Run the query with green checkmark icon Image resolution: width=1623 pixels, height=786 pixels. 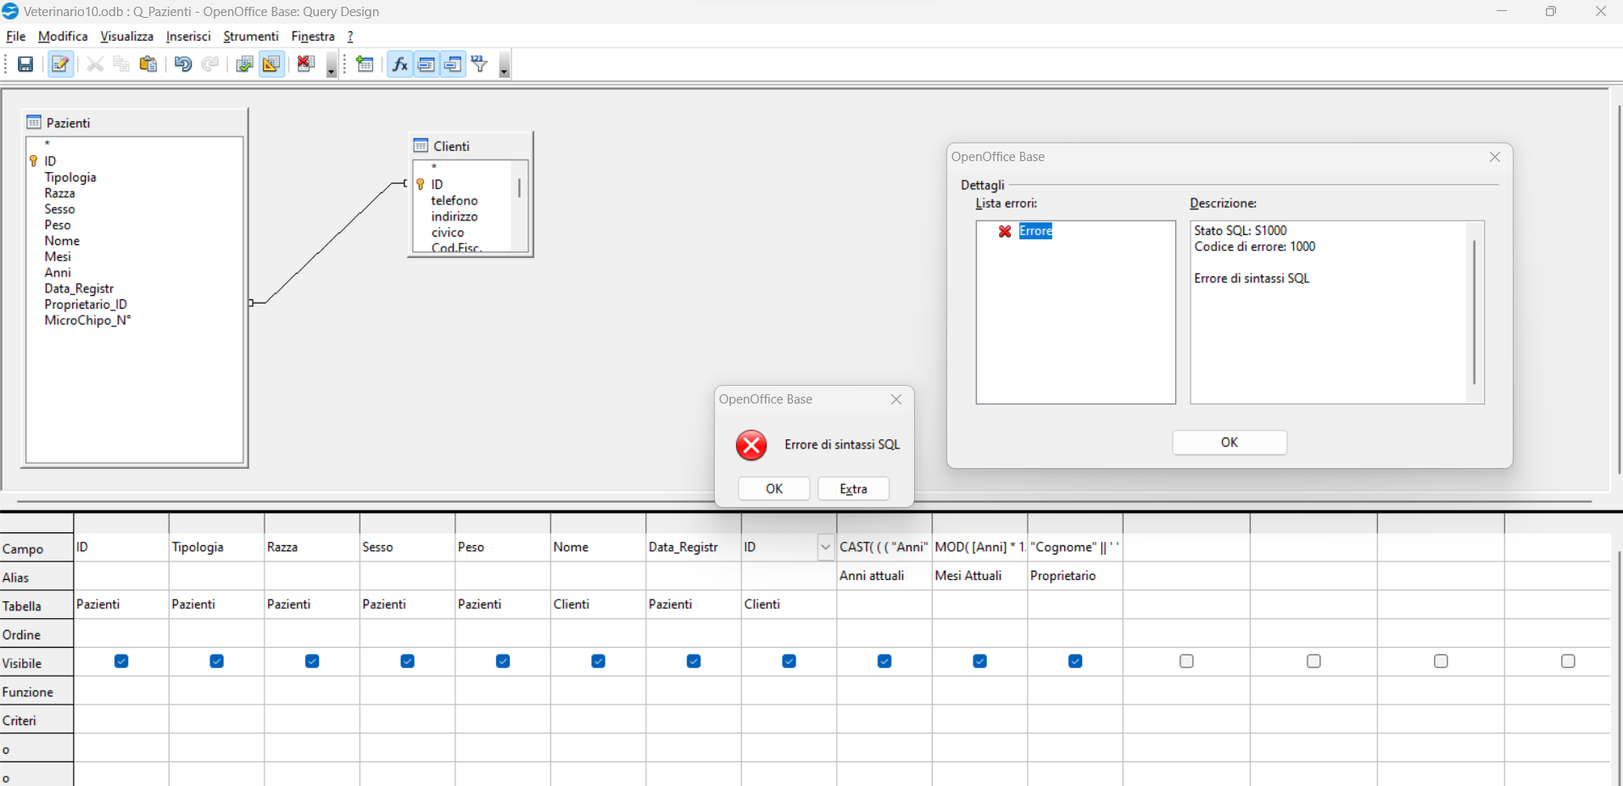245,64
